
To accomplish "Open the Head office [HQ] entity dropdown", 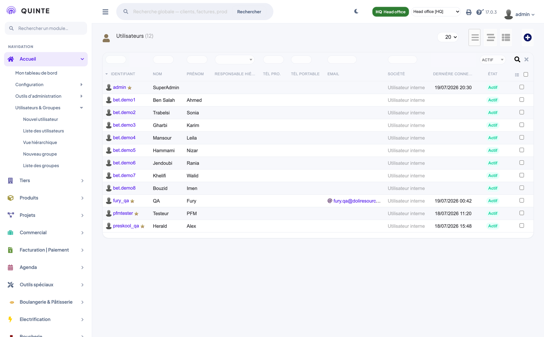I will [436, 11].
